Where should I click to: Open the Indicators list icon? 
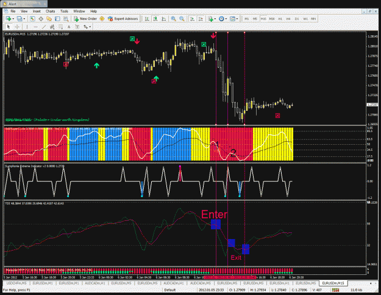coord(210,19)
